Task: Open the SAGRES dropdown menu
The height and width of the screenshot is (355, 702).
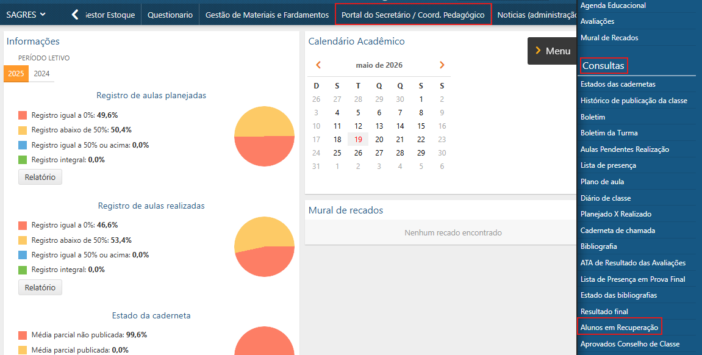Action: click(x=26, y=15)
